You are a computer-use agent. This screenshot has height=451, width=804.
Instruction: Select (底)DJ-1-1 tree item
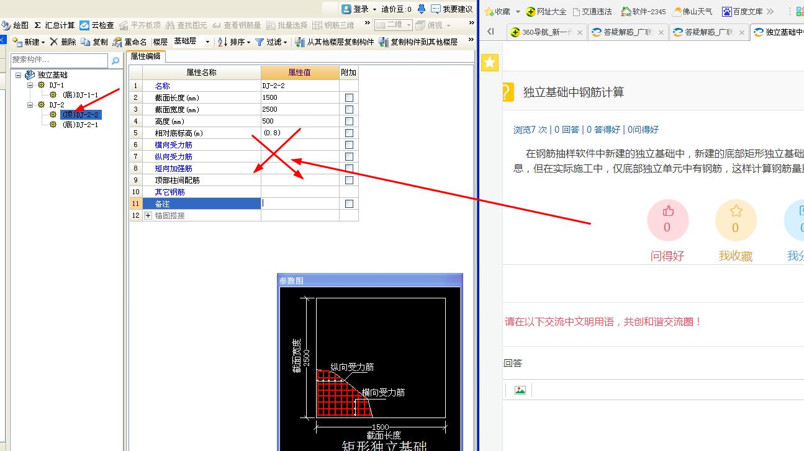pos(80,95)
